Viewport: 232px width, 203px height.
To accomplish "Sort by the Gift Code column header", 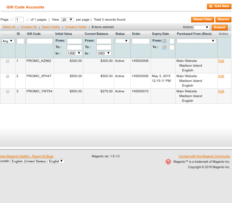I will (34, 34).
